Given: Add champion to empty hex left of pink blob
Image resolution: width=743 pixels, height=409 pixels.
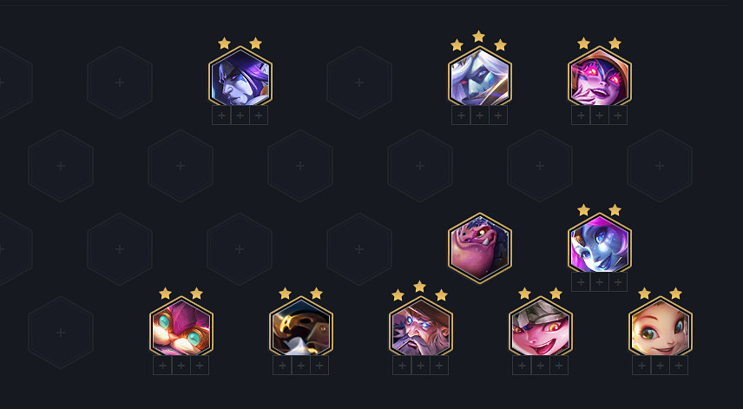Looking at the screenshot, I should click(359, 249).
